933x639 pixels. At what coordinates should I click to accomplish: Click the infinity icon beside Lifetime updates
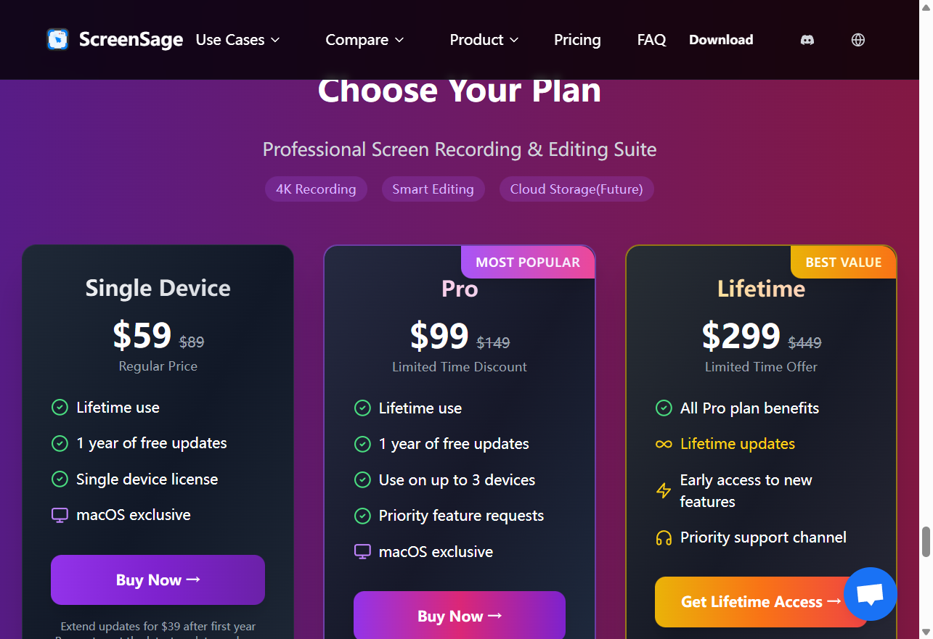(x=664, y=444)
